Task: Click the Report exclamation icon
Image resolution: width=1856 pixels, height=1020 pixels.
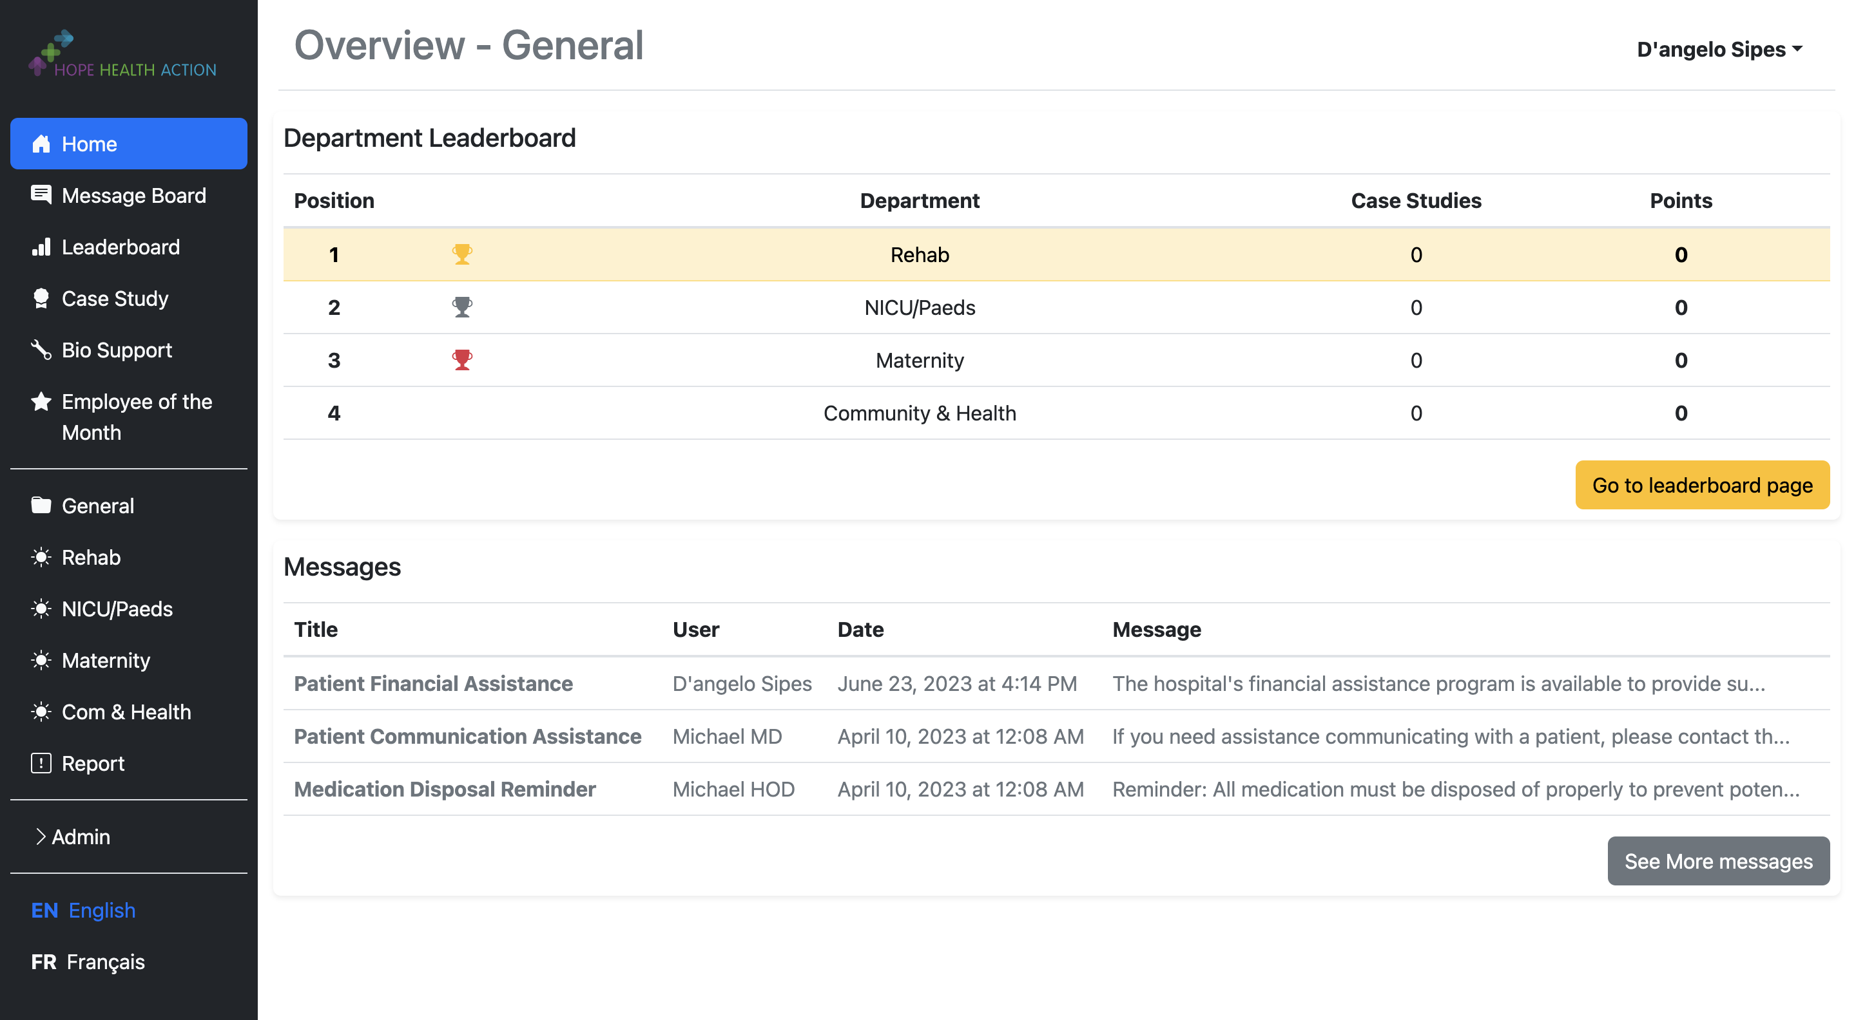Action: 41,763
